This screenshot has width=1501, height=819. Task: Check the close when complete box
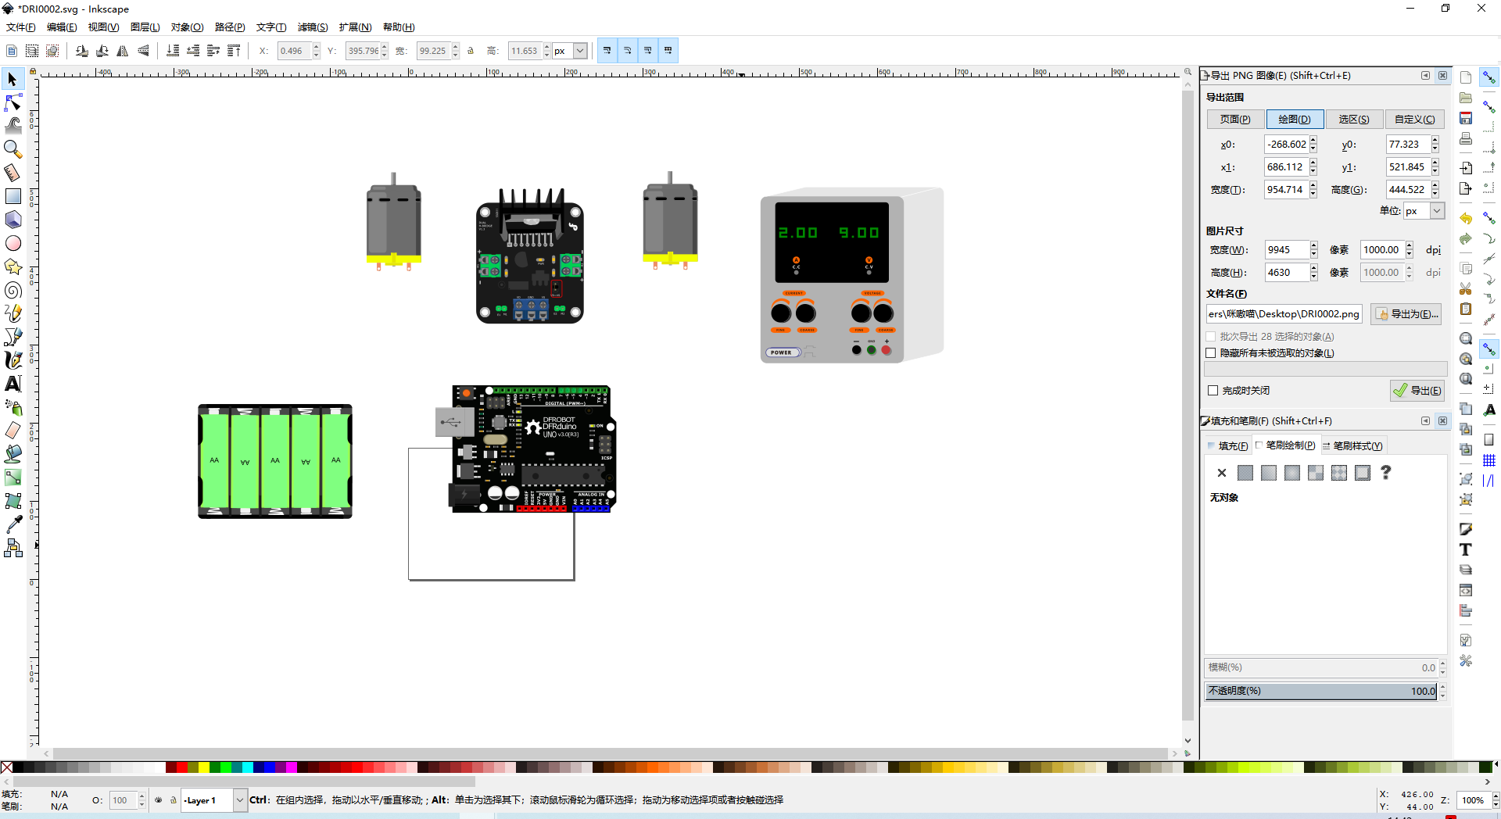(1213, 391)
